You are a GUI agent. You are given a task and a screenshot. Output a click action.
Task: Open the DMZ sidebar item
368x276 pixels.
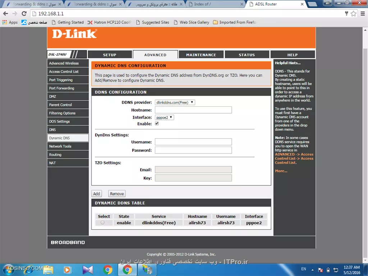click(x=68, y=96)
